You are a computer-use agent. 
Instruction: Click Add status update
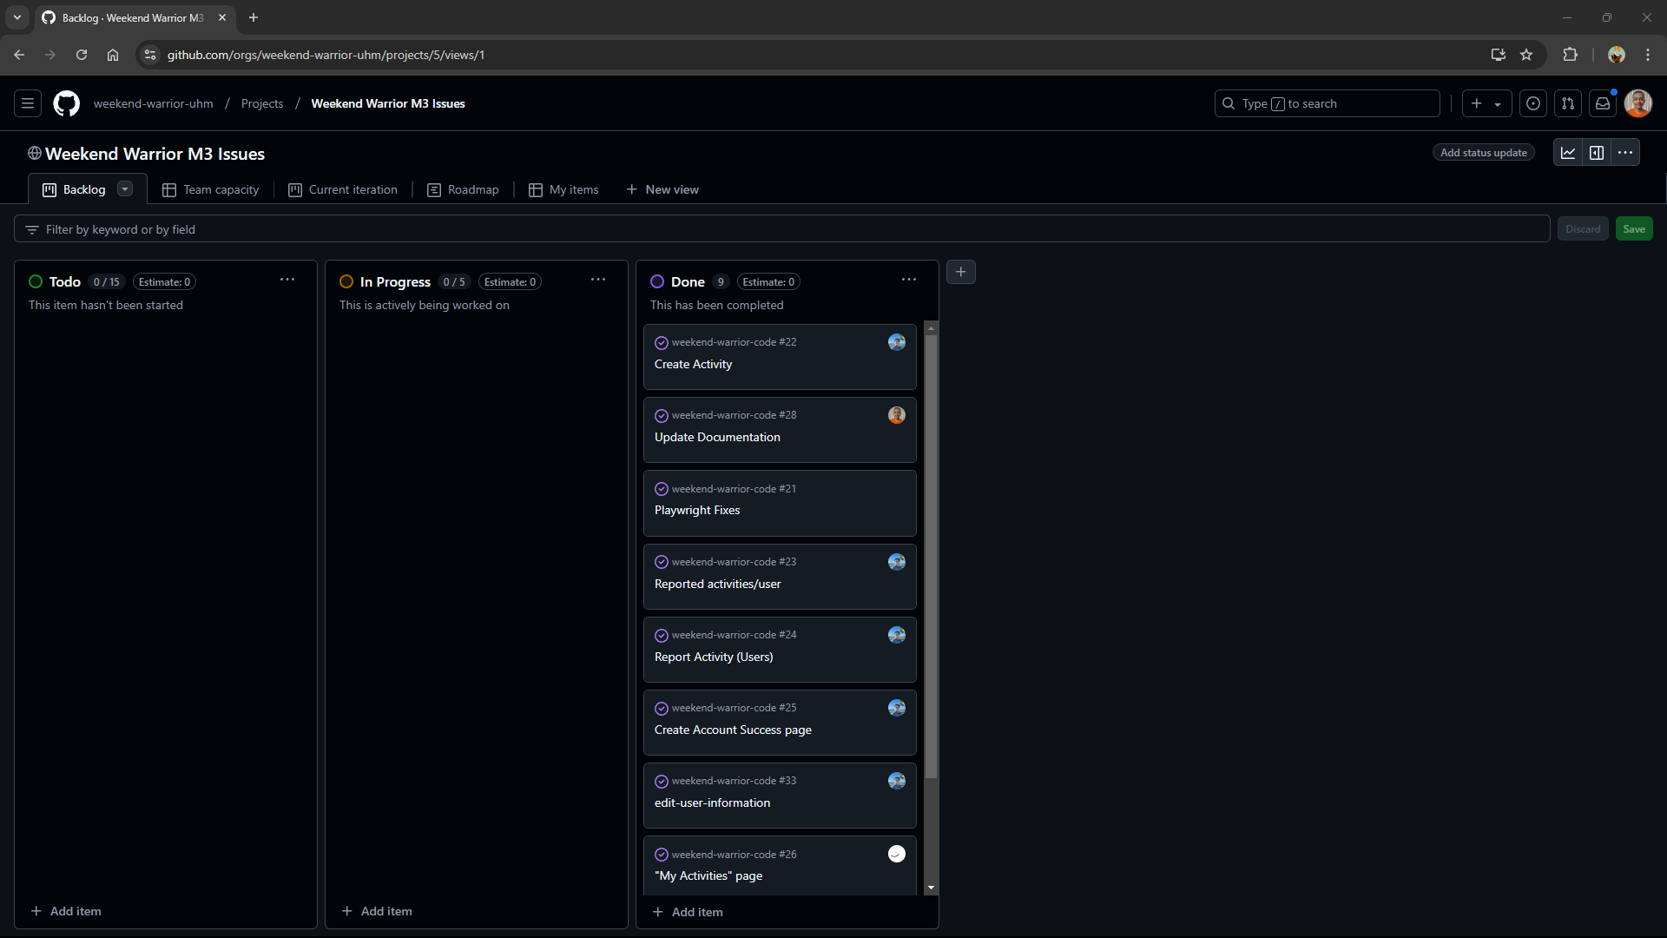point(1482,152)
